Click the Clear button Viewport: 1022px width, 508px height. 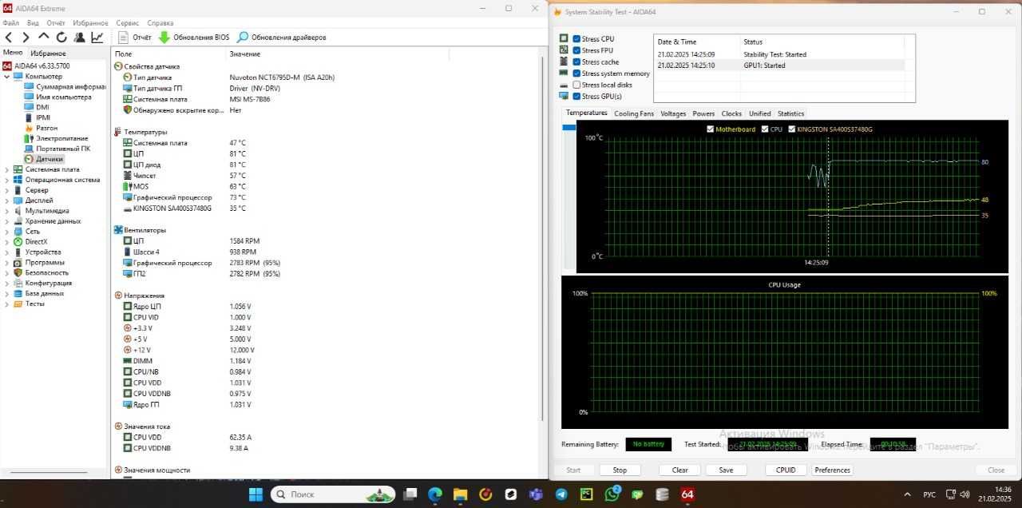(680, 470)
